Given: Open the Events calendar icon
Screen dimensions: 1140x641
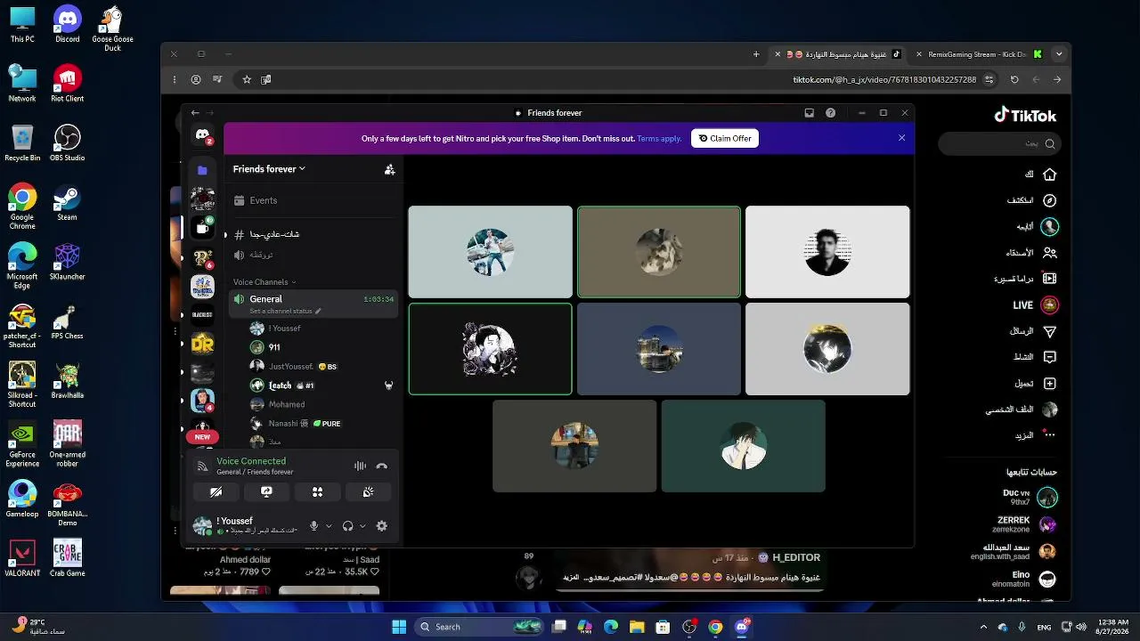Looking at the screenshot, I should point(239,200).
